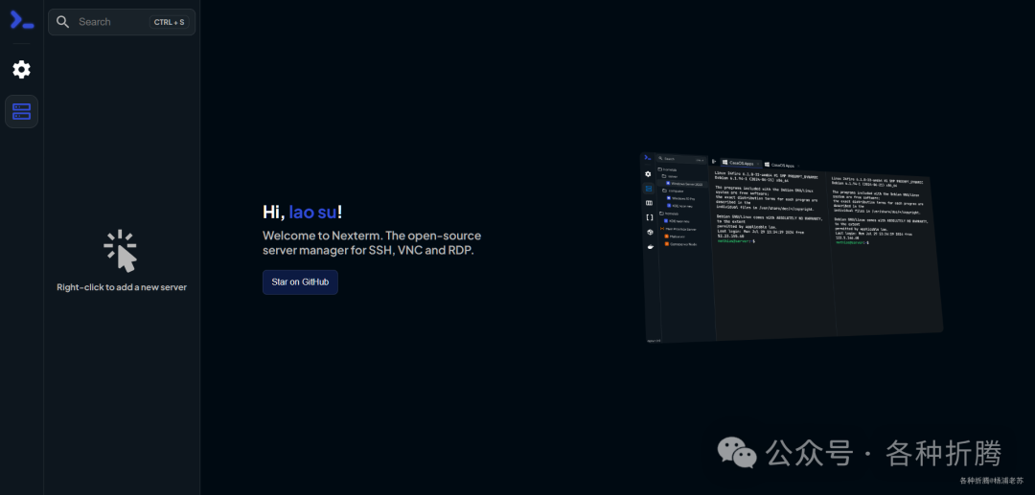Focus the Search input field
The image size is (1035, 495).
(x=122, y=22)
